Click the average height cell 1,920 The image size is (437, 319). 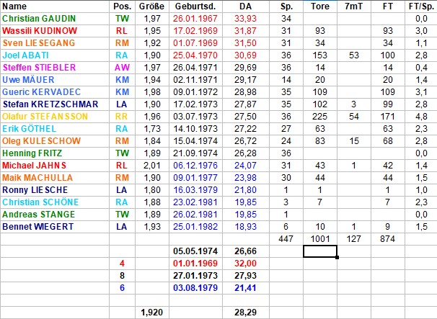pos(152,313)
